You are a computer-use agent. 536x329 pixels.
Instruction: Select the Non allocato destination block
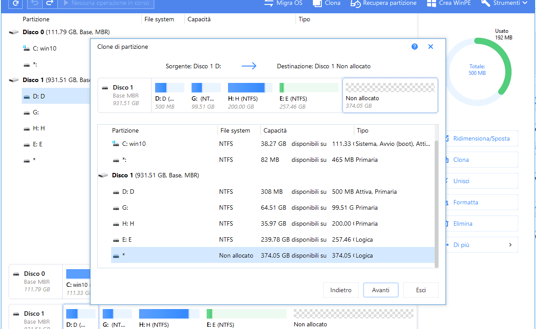[390, 95]
